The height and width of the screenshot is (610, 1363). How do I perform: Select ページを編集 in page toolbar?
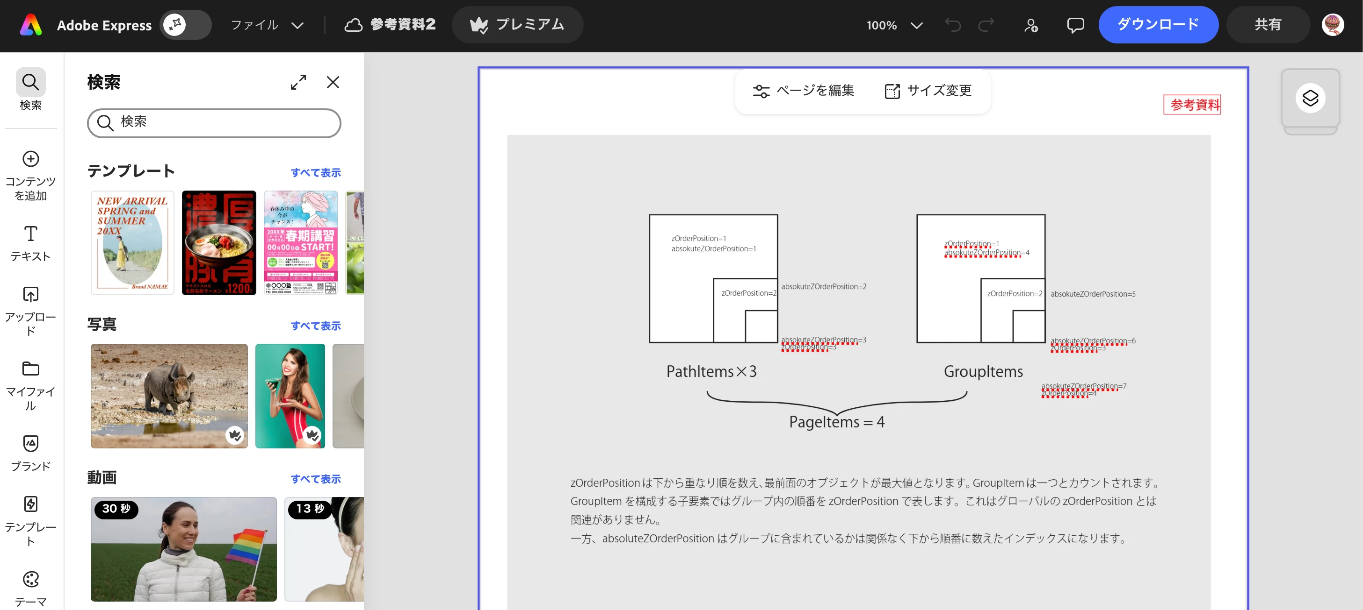click(x=803, y=91)
